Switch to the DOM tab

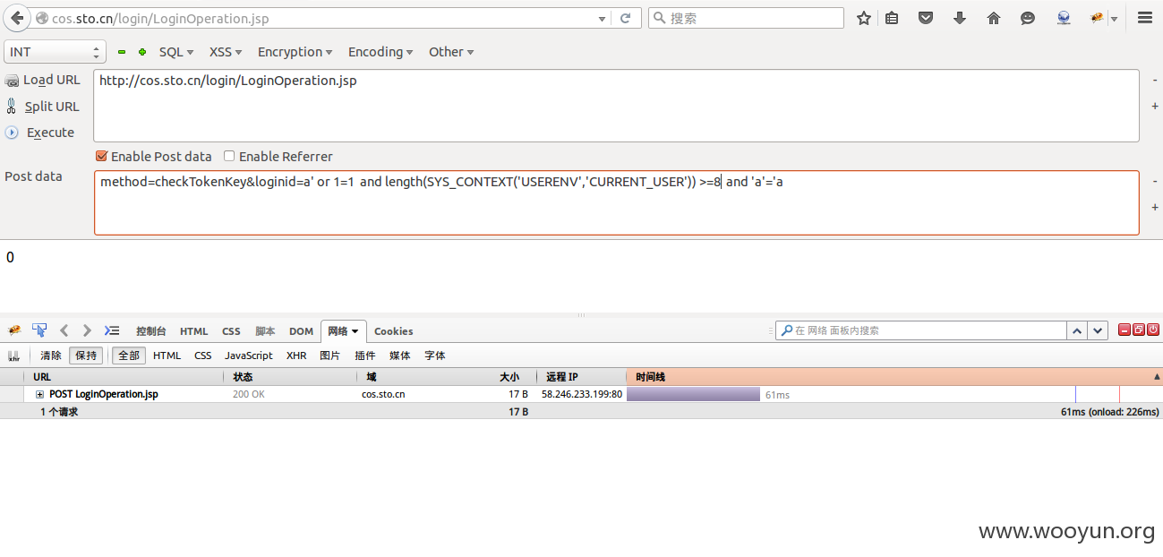click(x=301, y=331)
